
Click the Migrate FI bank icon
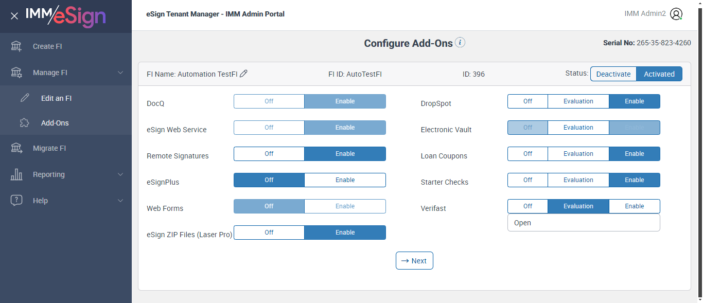[x=16, y=148]
